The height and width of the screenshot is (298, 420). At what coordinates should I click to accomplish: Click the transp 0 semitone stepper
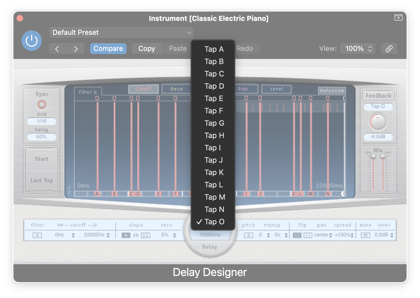tap(268, 235)
